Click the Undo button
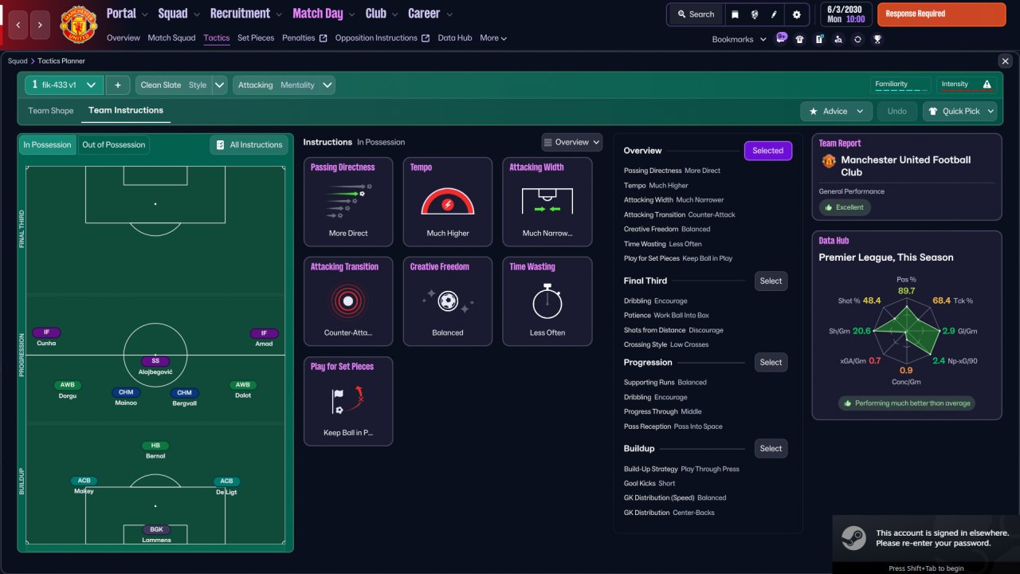The image size is (1020, 574). (x=897, y=112)
